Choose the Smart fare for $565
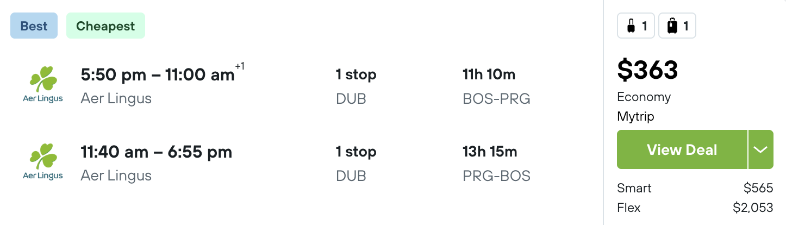This screenshot has width=786, height=225. click(x=695, y=188)
